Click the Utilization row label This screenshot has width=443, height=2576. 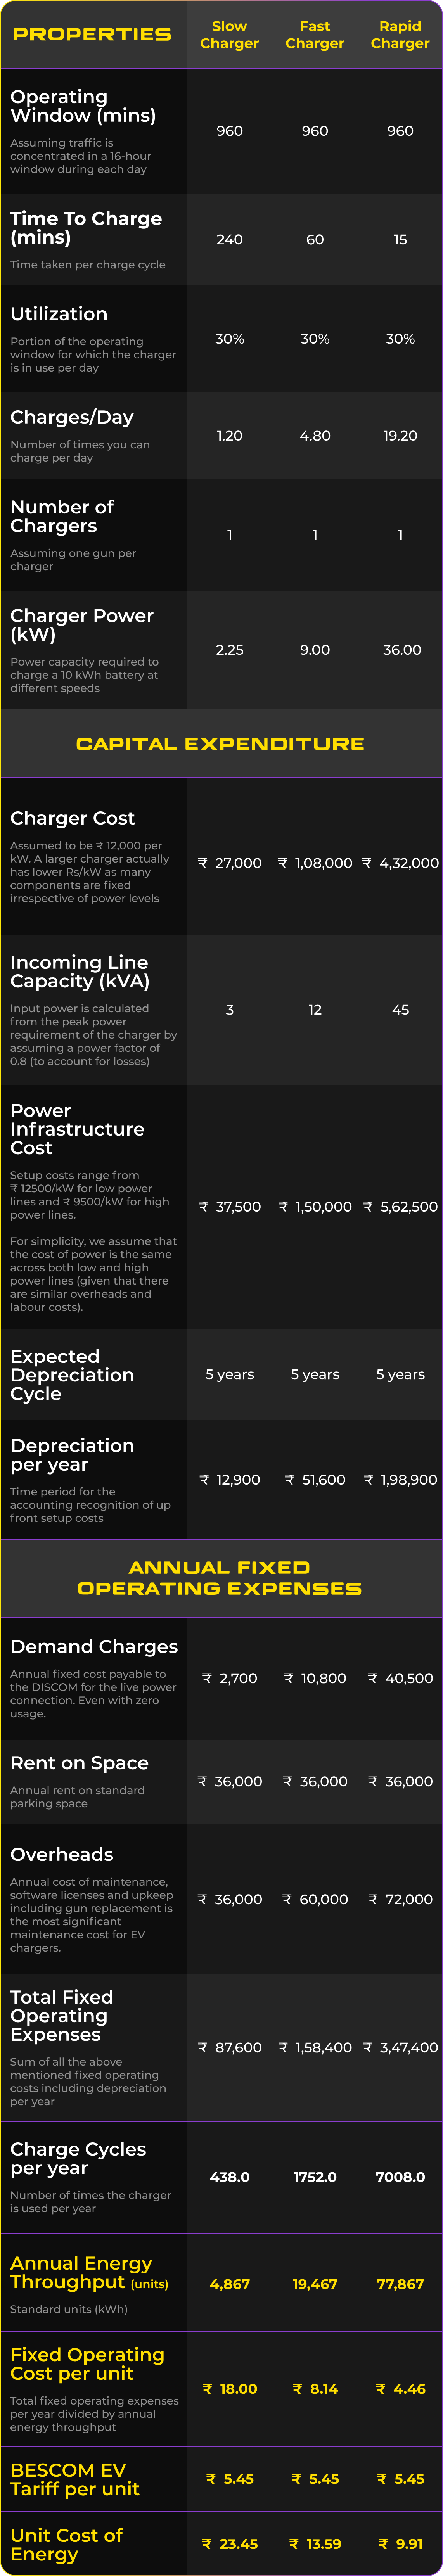coord(59,314)
